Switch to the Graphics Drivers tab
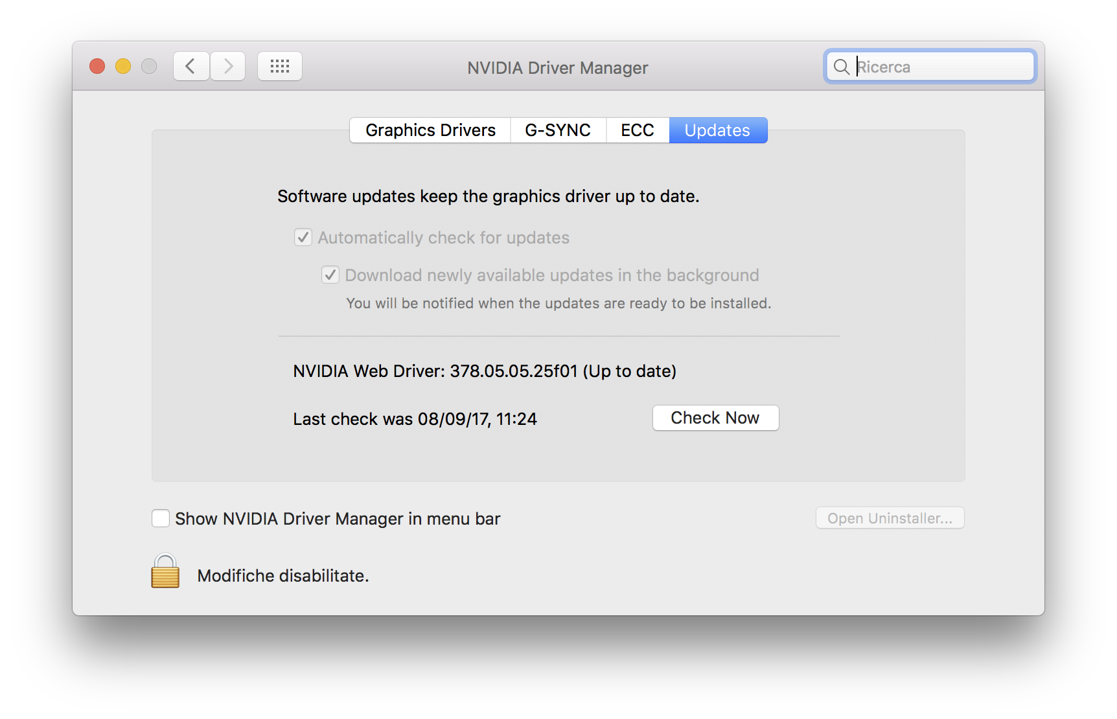This screenshot has width=1117, height=719. 430,130
